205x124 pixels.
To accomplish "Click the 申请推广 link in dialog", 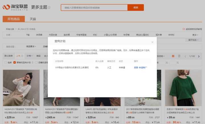I will [143, 68].
